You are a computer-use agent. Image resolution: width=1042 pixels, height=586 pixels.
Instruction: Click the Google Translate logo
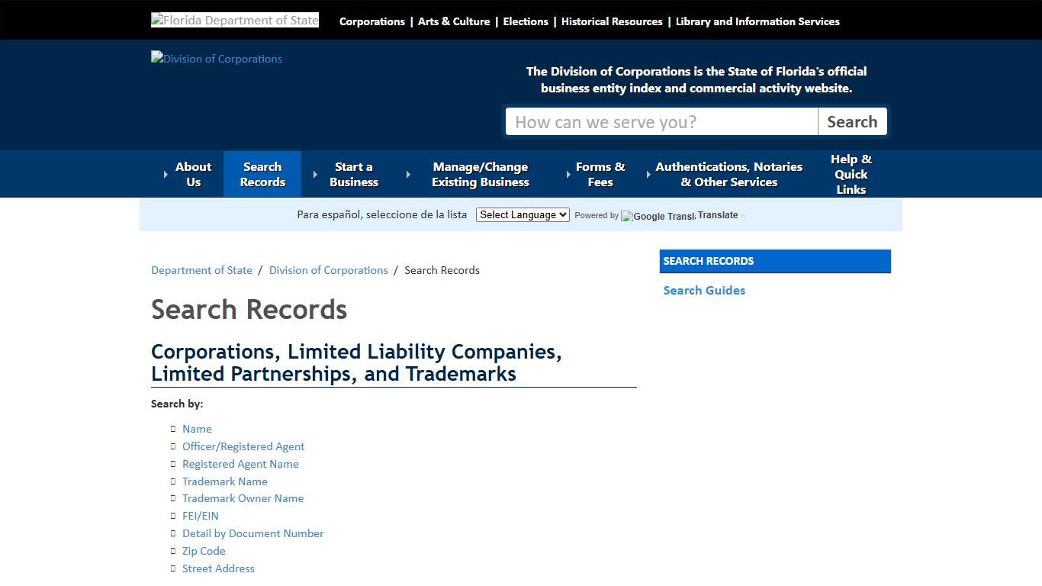tap(656, 216)
